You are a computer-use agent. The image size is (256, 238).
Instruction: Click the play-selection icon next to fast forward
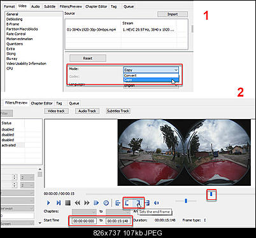pos(96,203)
